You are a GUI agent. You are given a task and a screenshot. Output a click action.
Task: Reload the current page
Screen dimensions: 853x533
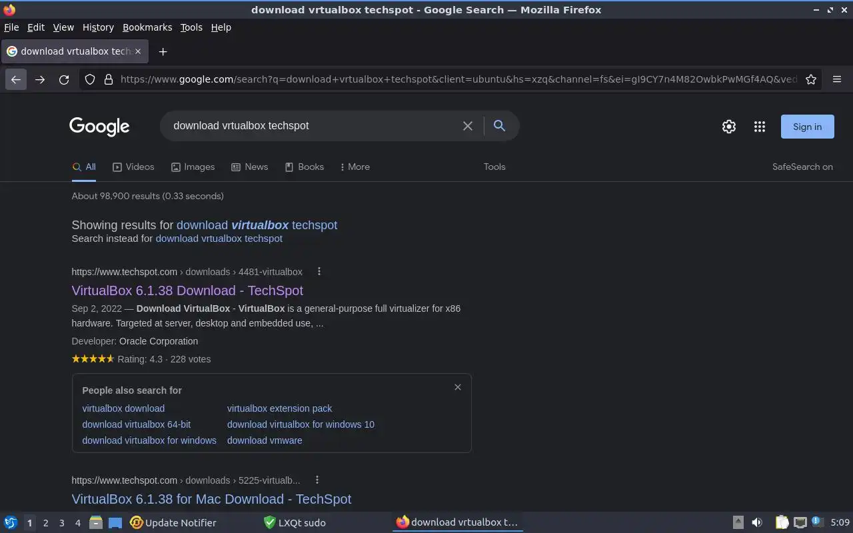coord(64,79)
